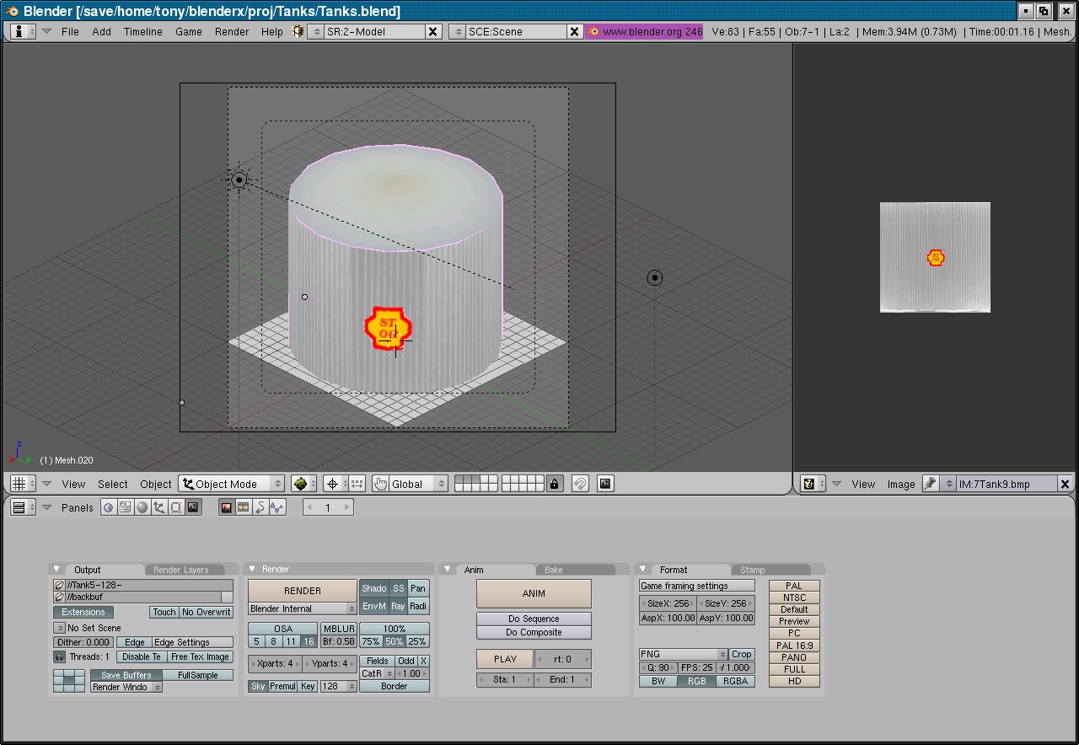Screen dimensions: 1079x745
Task: Click the Editing context icon
Action: 175,507
